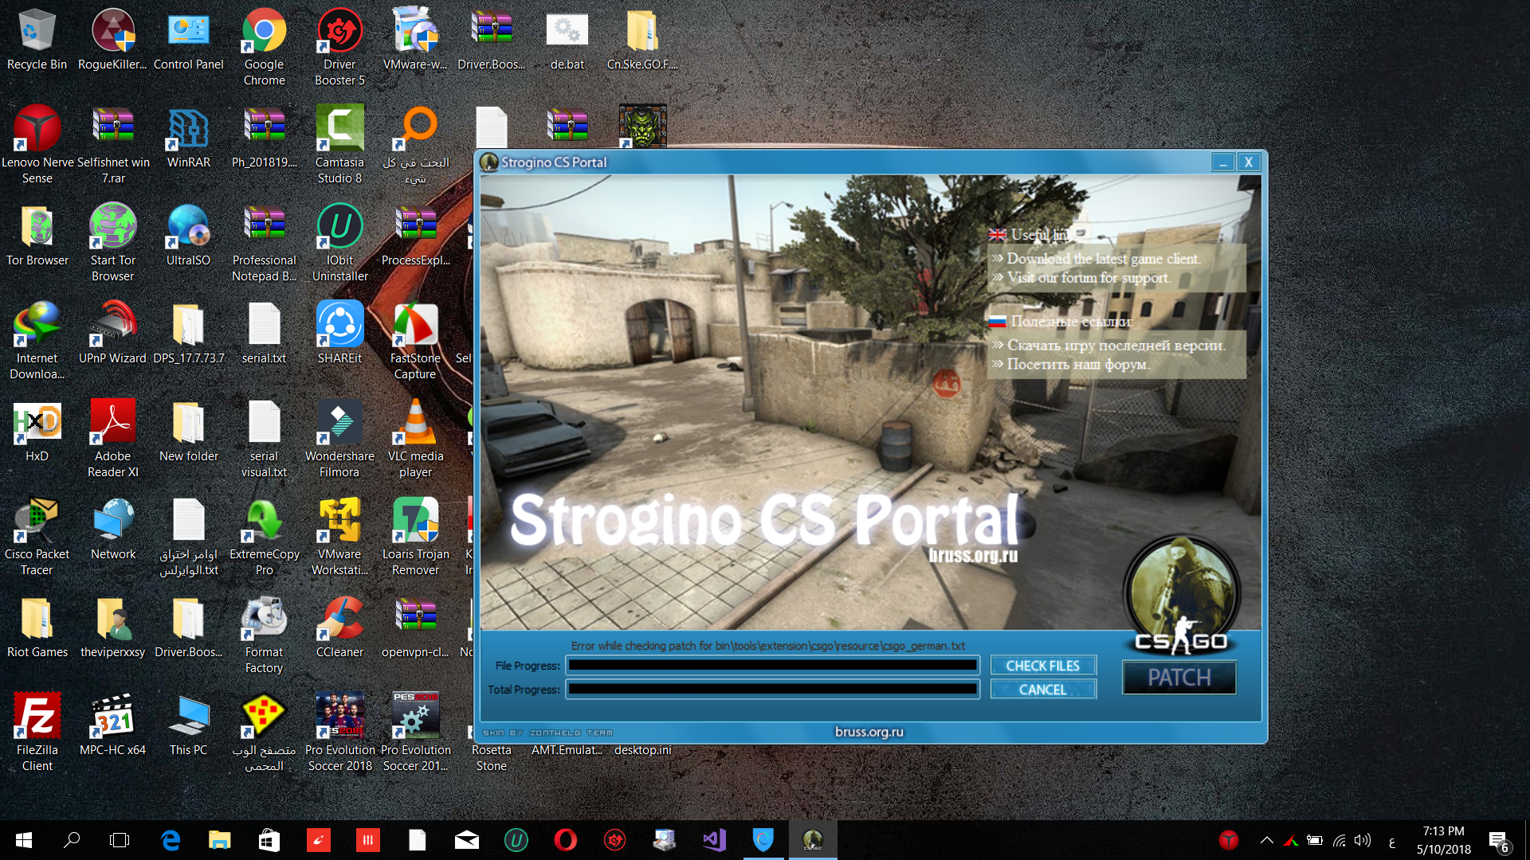The height and width of the screenshot is (860, 1530).
Task: Open Task View on the taskbar
Action: pyautogui.click(x=120, y=840)
